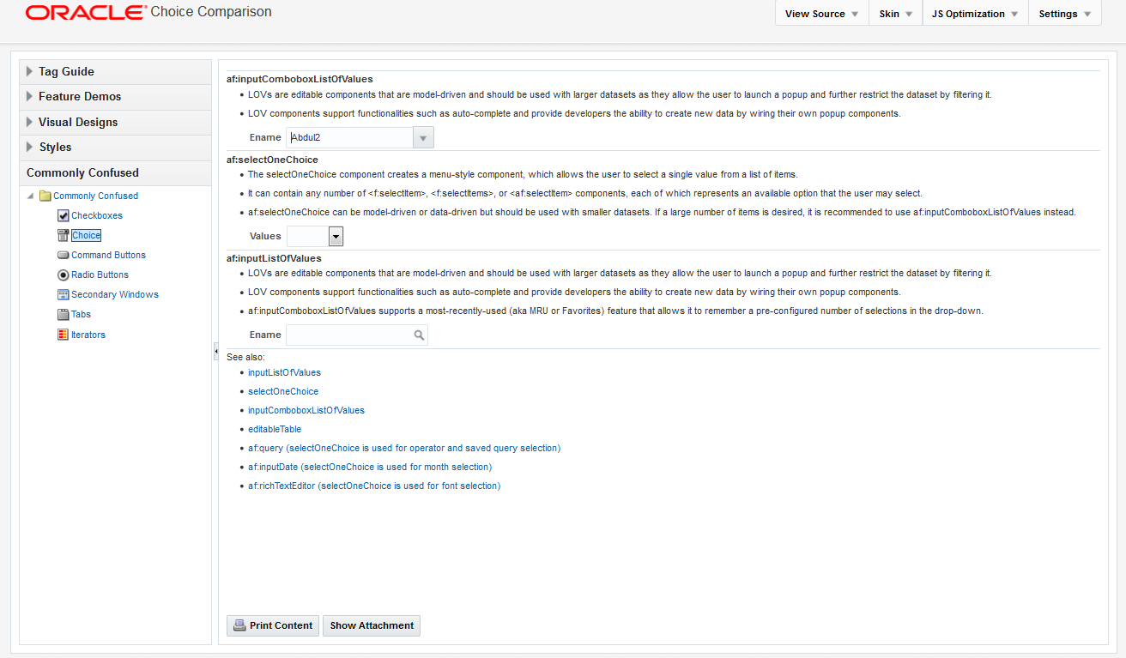This screenshot has width=1126, height=658.
Task: Click the Choice tree item icon
Action: [x=64, y=236]
